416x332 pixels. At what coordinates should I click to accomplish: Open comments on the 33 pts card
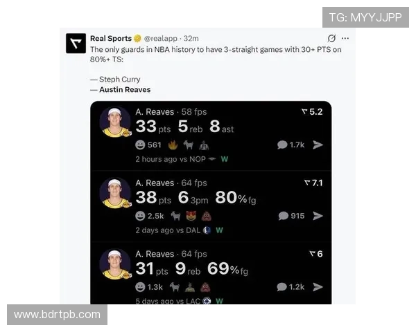coord(291,145)
